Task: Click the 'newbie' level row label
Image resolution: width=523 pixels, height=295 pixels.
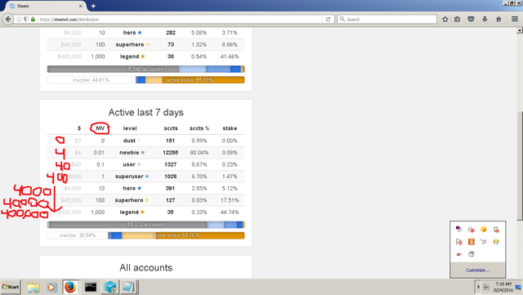Action: point(129,153)
